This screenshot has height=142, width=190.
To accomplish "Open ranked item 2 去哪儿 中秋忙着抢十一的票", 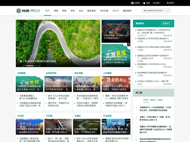I will (x=155, y=118).
